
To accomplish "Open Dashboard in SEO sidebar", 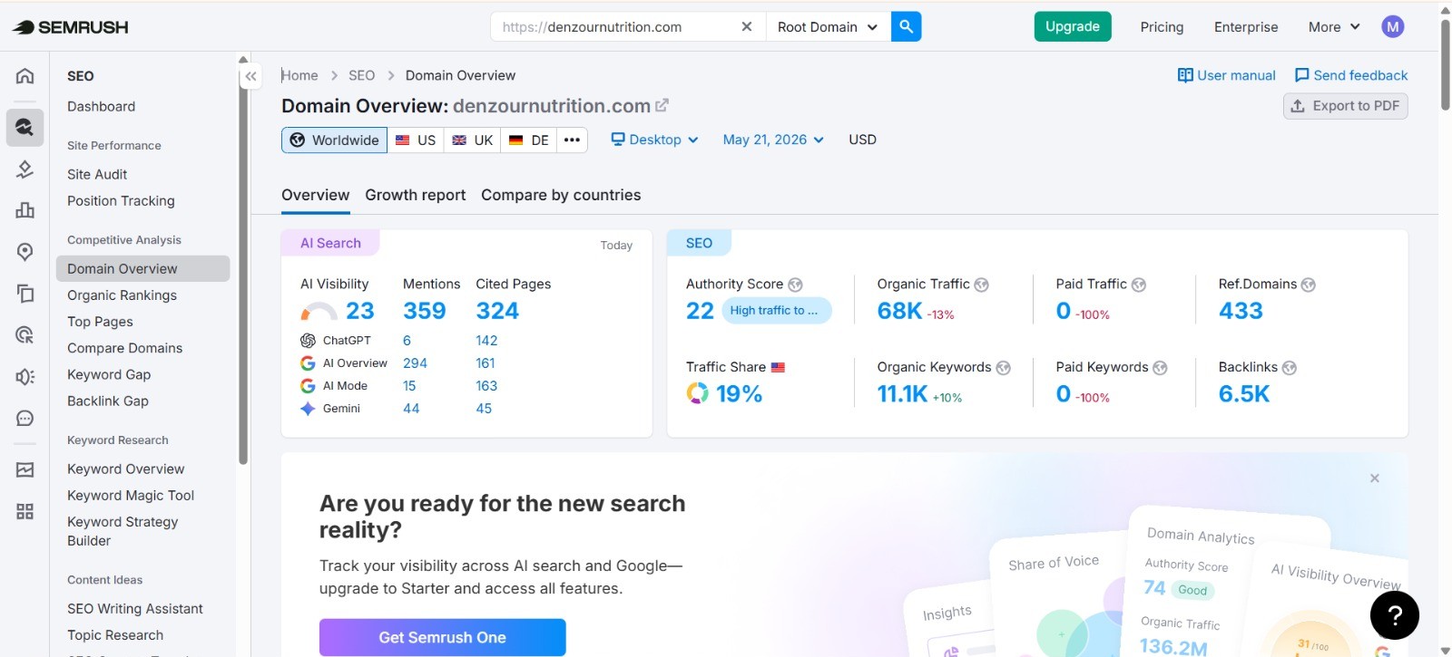I will (101, 106).
